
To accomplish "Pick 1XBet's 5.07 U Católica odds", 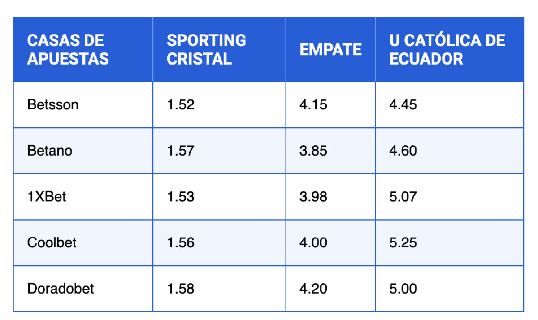I will point(403,196).
